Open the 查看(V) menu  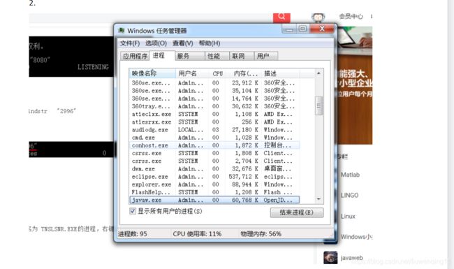[183, 43]
